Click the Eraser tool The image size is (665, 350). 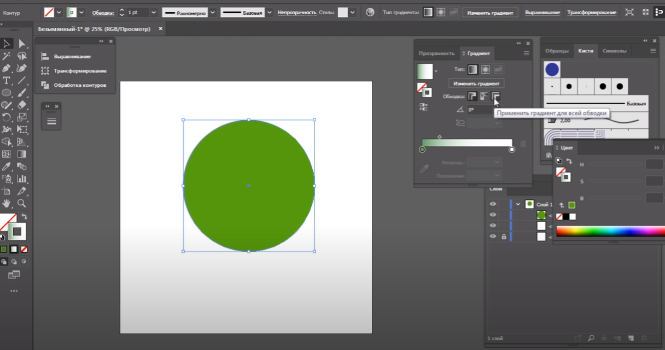(x=22, y=105)
